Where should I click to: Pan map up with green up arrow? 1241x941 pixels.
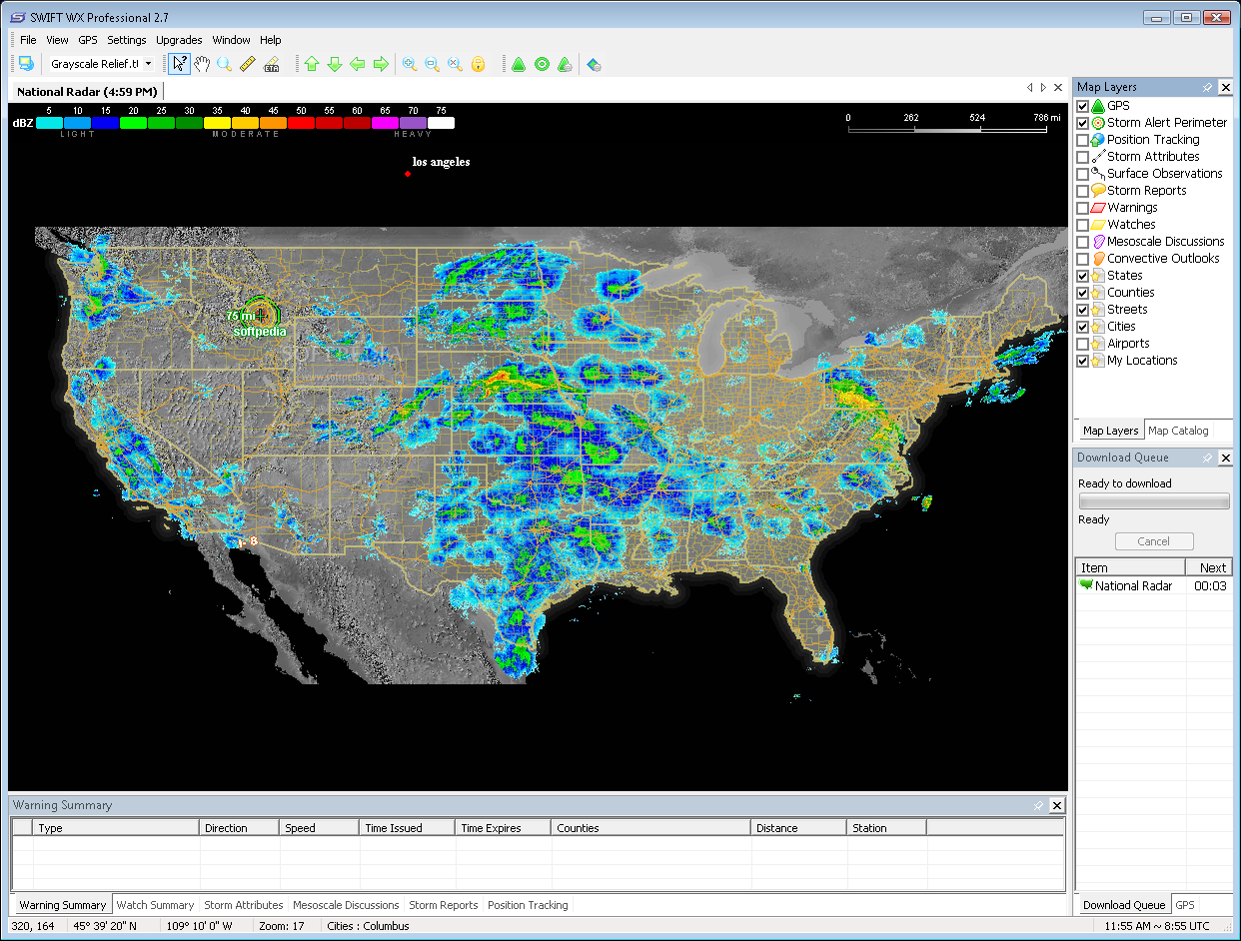[x=312, y=64]
